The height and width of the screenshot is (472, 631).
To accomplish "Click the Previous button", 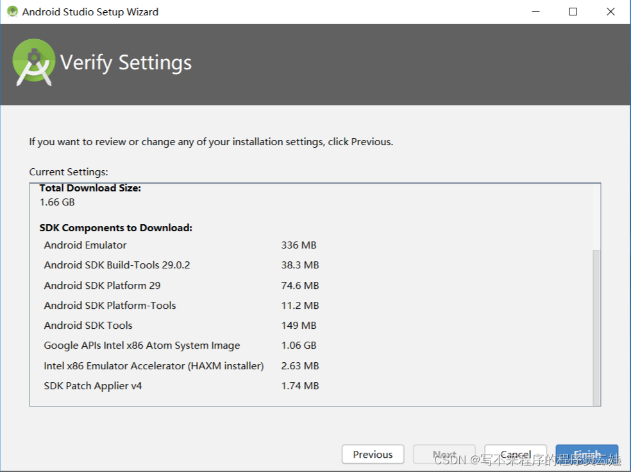I will click(x=373, y=454).
